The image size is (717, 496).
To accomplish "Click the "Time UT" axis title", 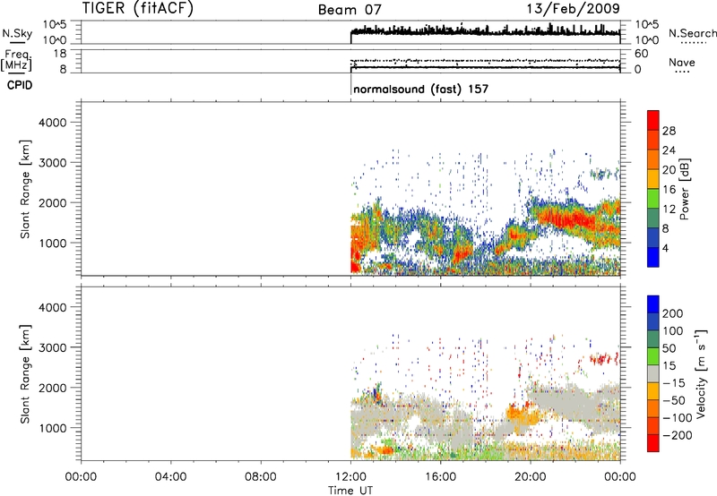I will pyautogui.click(x=350, y=491).
